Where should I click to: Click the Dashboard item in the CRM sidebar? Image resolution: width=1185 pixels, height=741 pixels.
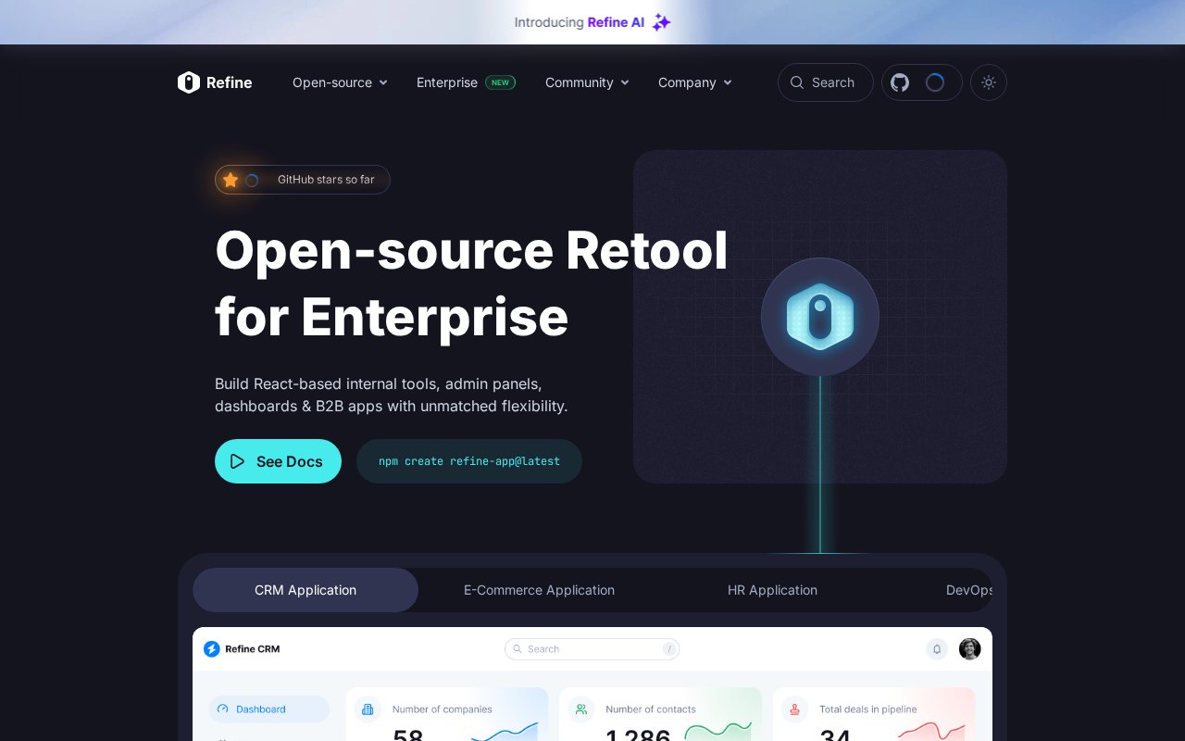click(x=268, y=710)
